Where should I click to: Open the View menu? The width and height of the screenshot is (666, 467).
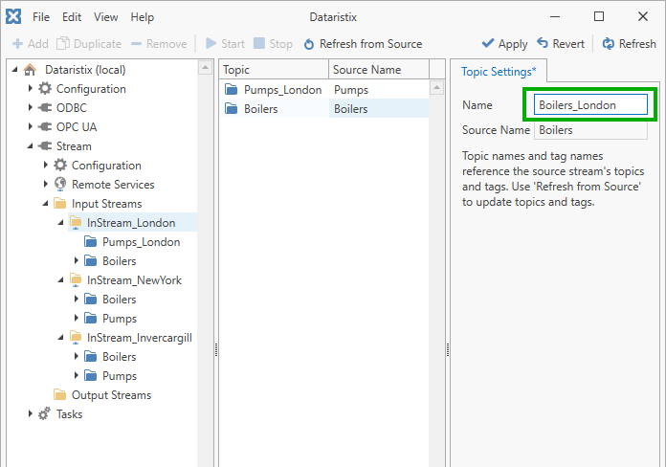[x=106, y=17]
